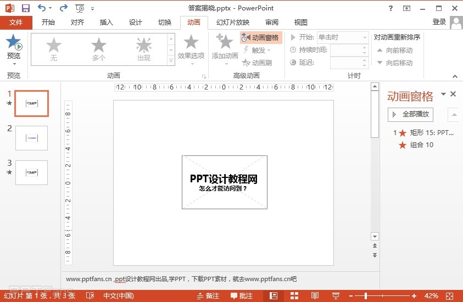
Task: Open the 文件 (File) menu
Action: coord(16,23)
